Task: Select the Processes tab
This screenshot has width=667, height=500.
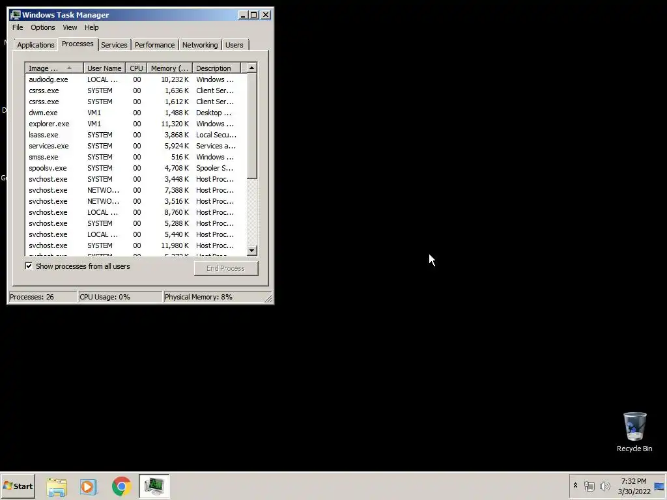Action: click(x=78, y=44)
